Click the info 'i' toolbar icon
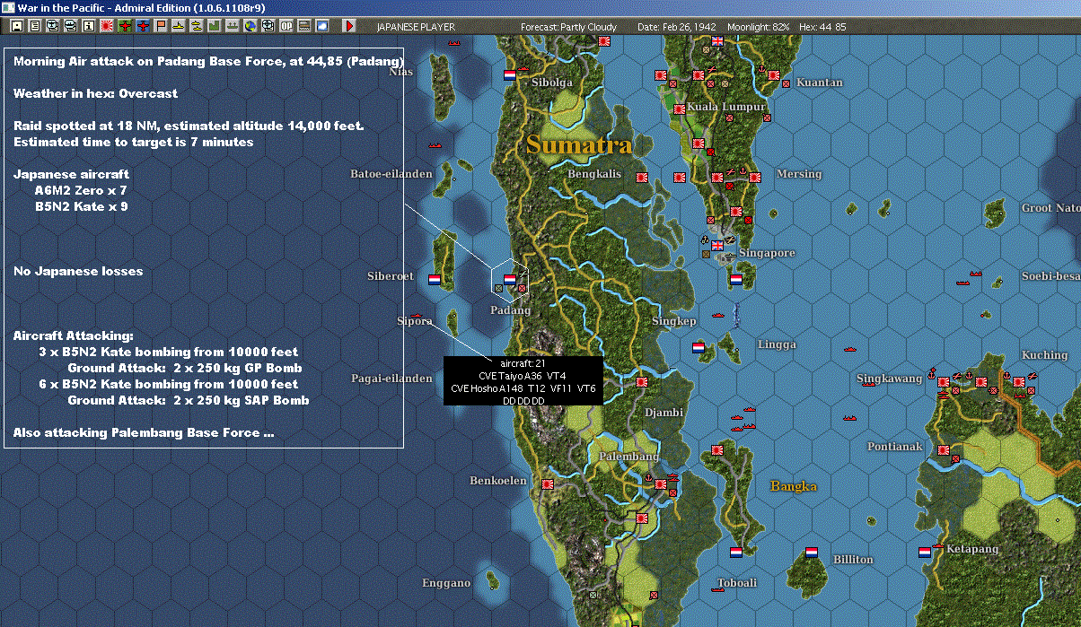1081x627 pixels. pyautogui.click(x=88, y=26)
